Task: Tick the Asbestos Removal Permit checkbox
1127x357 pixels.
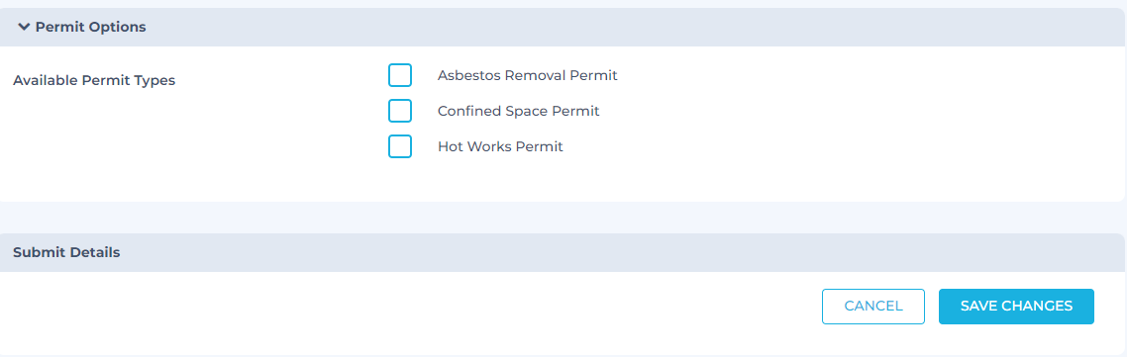Action: [400, 75]
